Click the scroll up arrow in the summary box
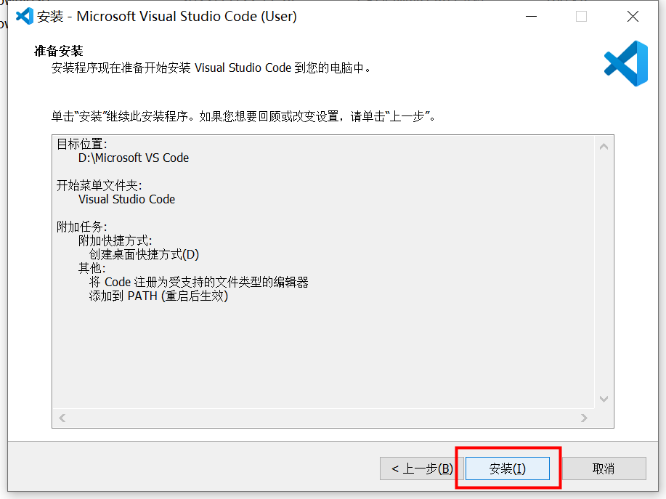The width and height of the screenshot is (666, 499). (x=604, y=147)
